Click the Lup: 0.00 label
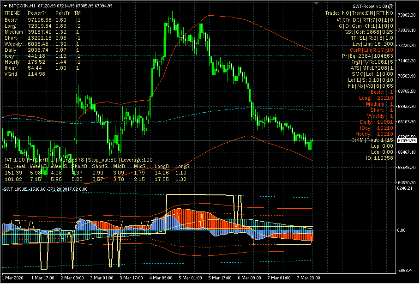 pyautogui.click(x=382, y=146)
